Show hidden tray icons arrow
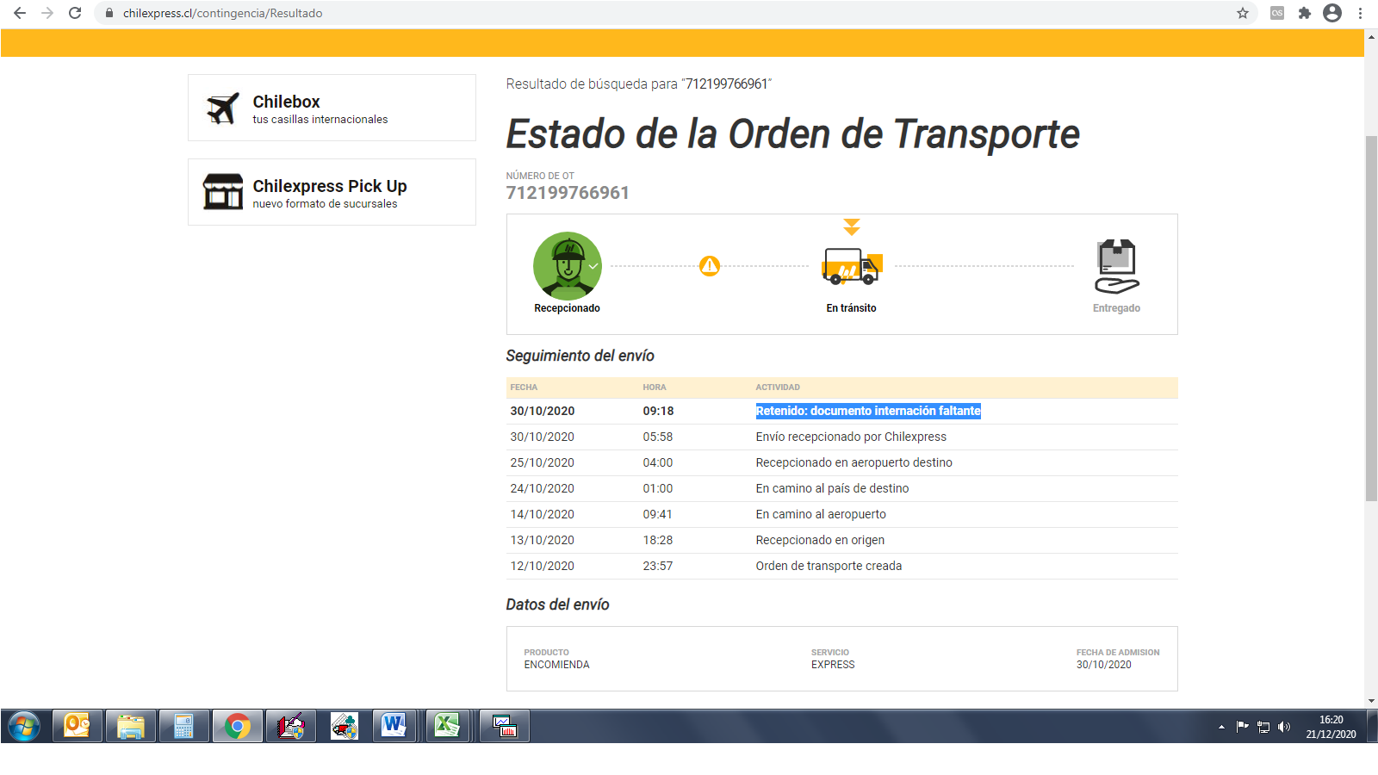 click(1221, 727)
